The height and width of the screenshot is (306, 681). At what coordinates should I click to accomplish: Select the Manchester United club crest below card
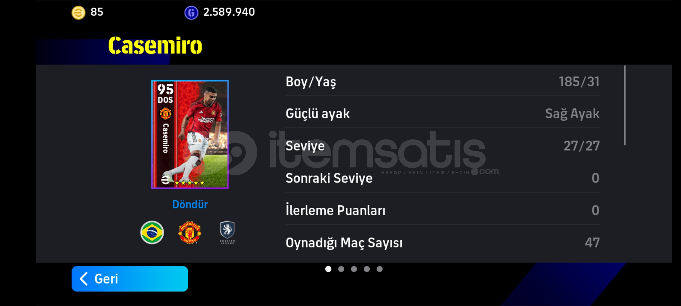[190, 232]
